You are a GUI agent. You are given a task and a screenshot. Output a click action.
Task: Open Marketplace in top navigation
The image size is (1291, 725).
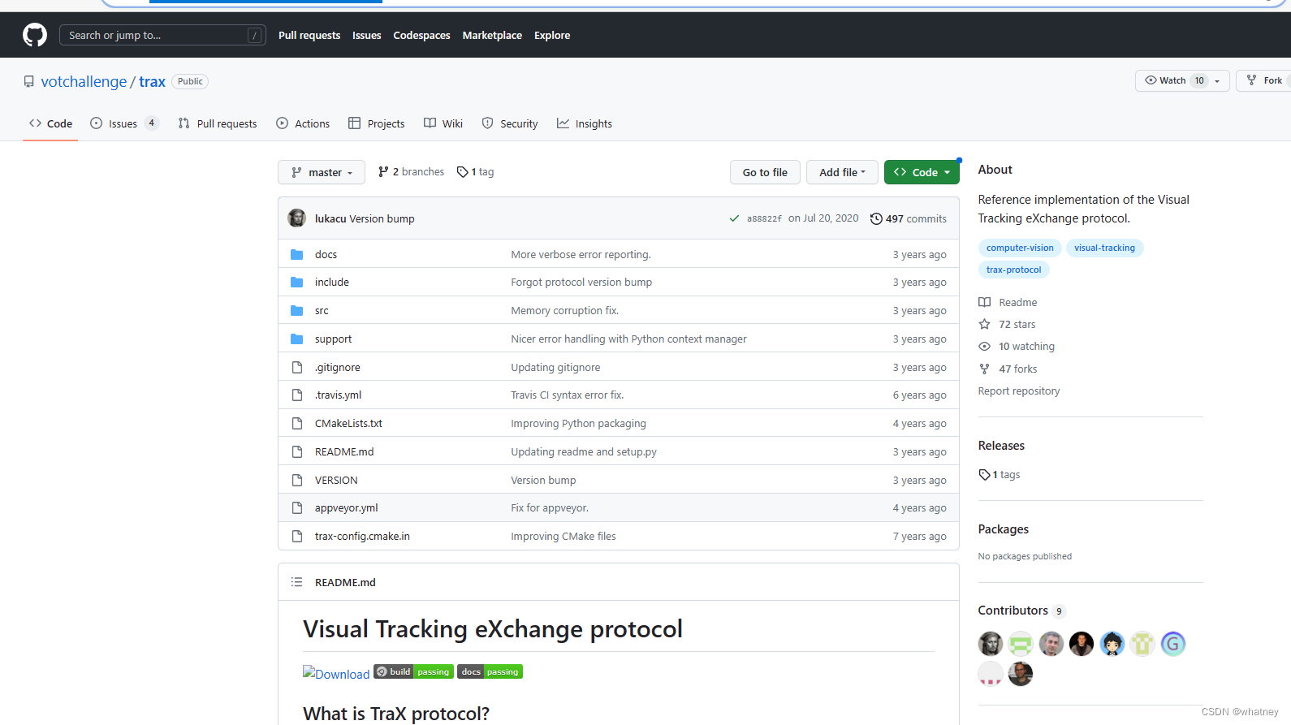click(492, 35)
